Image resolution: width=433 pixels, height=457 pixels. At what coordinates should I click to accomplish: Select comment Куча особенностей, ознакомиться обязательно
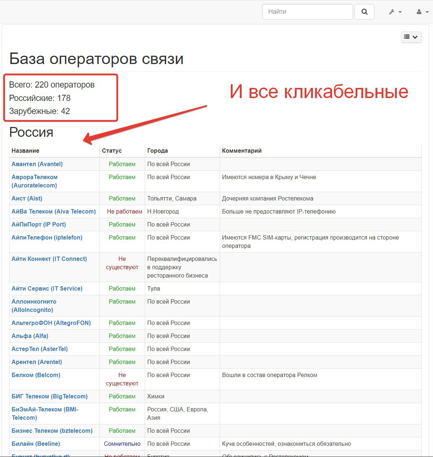click(x=286, y=444)
